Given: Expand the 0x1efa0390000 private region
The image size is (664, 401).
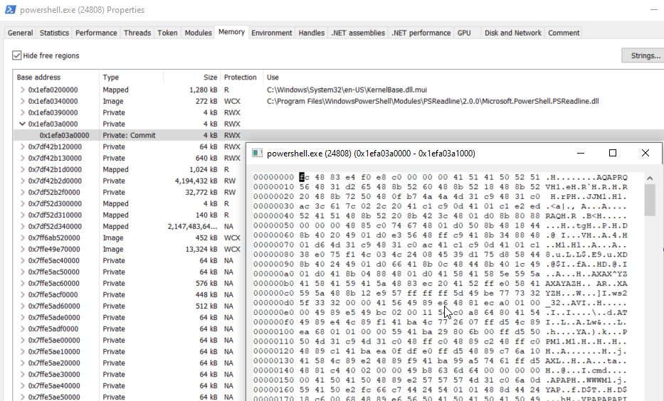Looking at the screenshot, I should pos(23,112).
